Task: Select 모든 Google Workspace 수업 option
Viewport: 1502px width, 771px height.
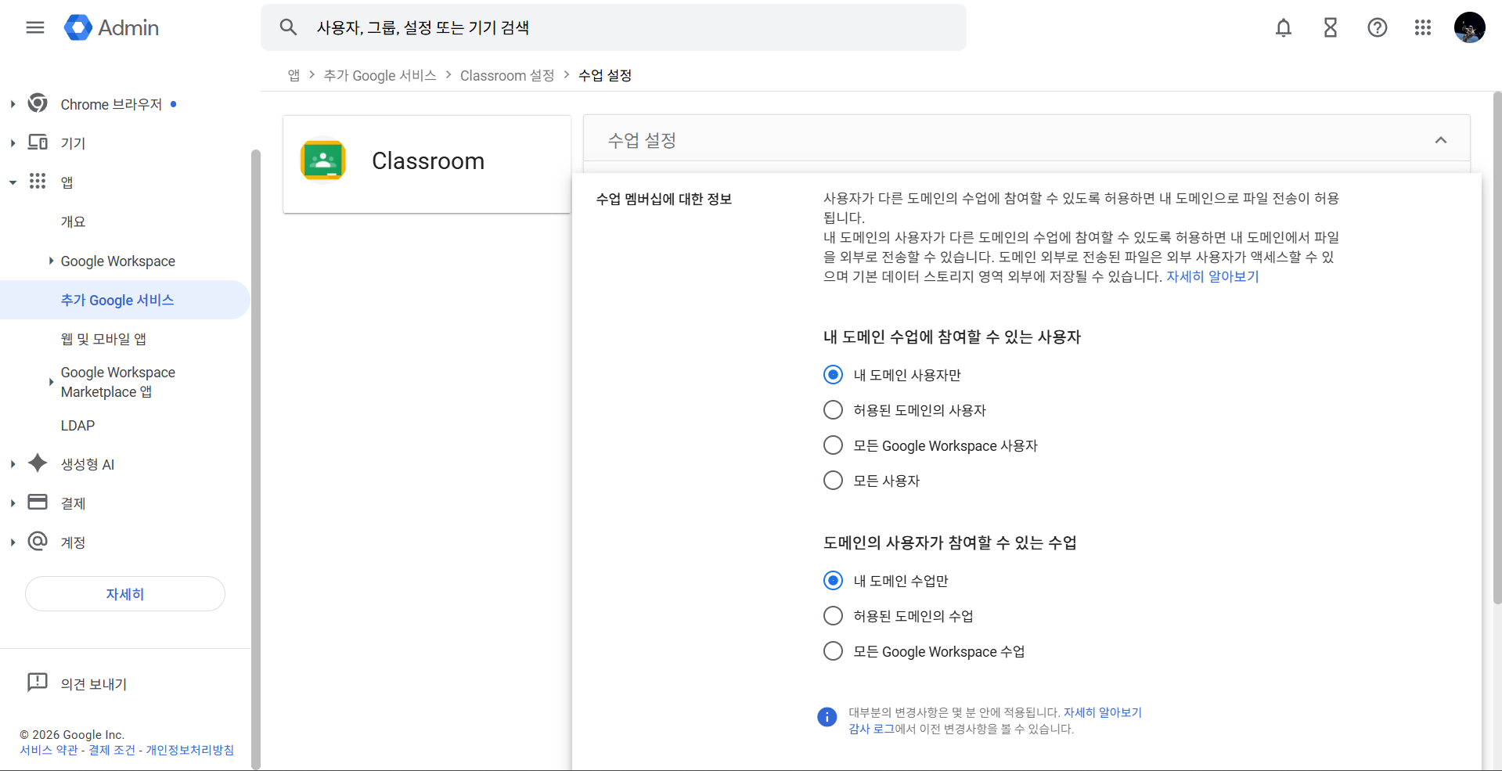Action: 834,651
